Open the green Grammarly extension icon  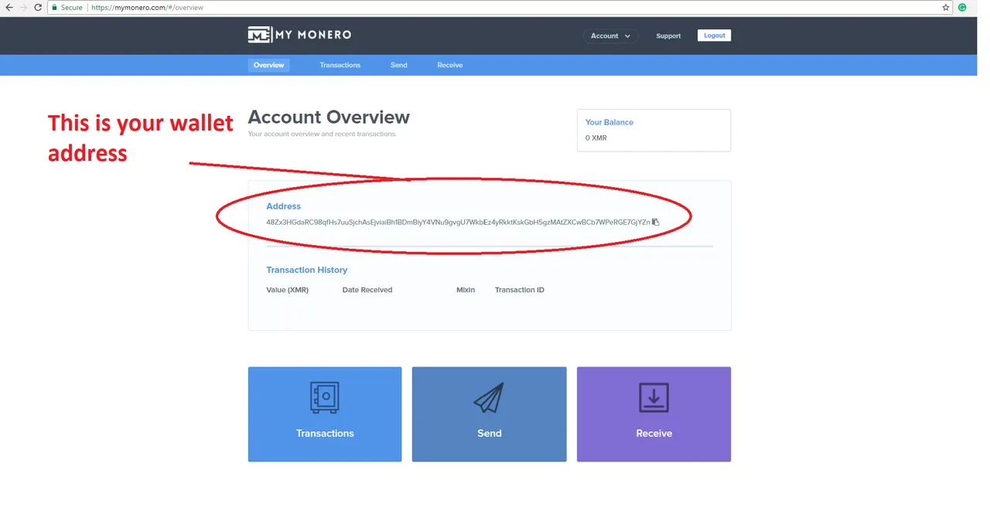tap(963, 7)
